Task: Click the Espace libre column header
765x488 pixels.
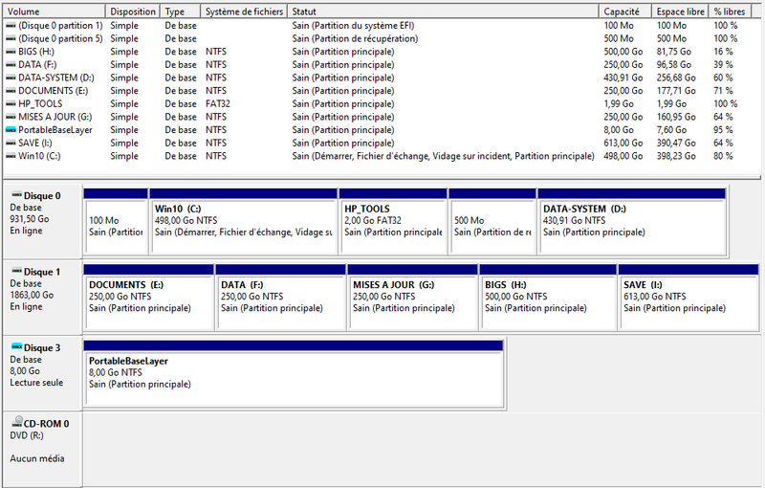Action: [x=681, y=11]
